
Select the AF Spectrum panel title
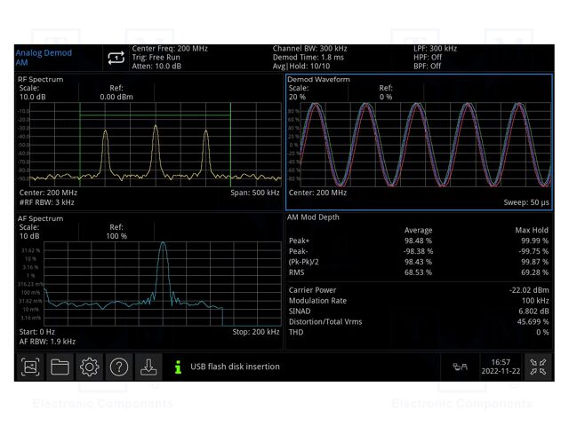coord(41,217)
